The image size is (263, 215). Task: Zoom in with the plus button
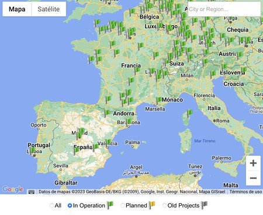[x=253, y=163]
